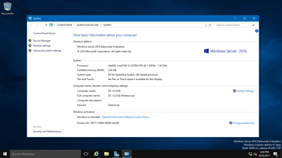The image size is (282, 158).
Task: Click the 64-bit Operating System text
Action: [x=133, y=75]
